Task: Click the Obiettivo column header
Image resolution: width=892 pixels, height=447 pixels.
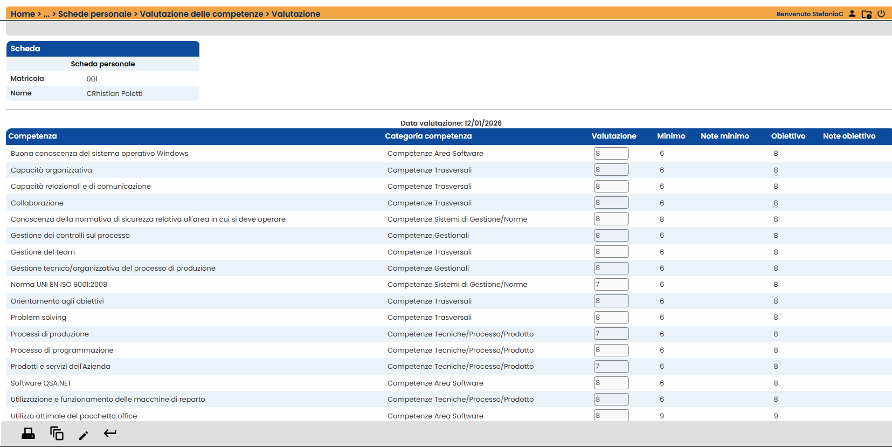Action: coord(788,136)
